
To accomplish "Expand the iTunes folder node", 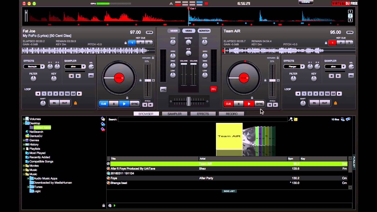I will [28, 187].
